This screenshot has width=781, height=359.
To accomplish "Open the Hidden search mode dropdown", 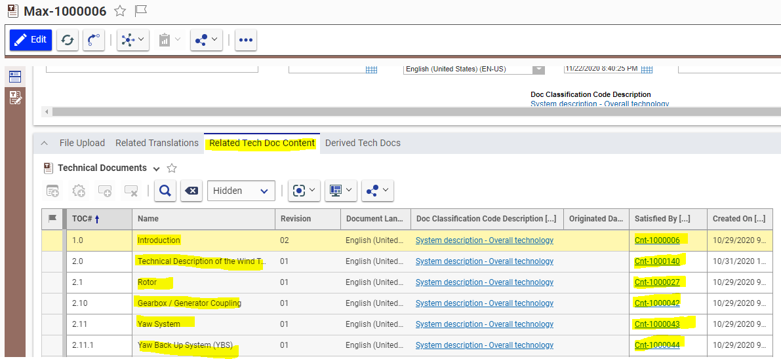I will 241,191.
